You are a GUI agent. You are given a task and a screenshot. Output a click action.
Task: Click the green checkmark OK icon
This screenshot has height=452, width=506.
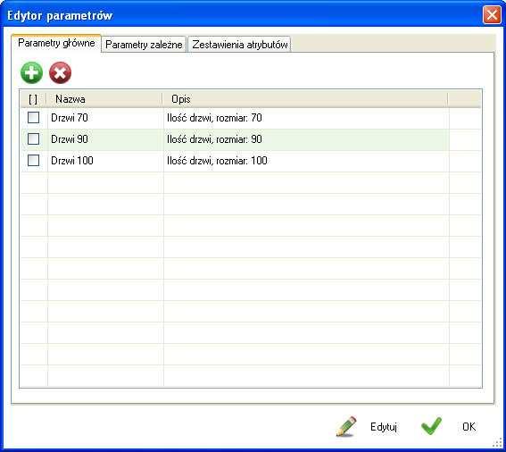pyautogui.click(x=431, y=426)
